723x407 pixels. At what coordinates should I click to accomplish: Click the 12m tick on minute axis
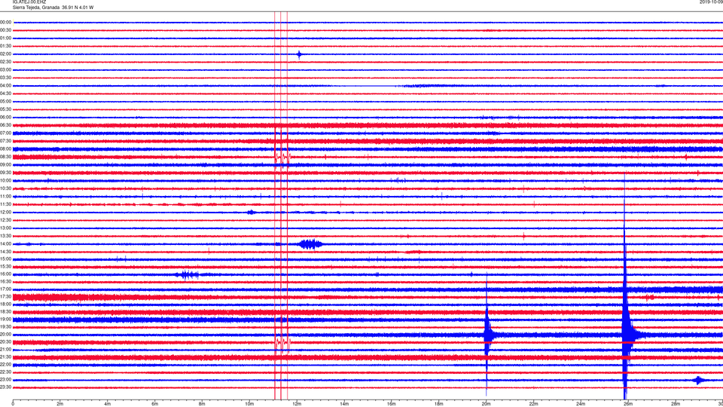tap(297, 404)
